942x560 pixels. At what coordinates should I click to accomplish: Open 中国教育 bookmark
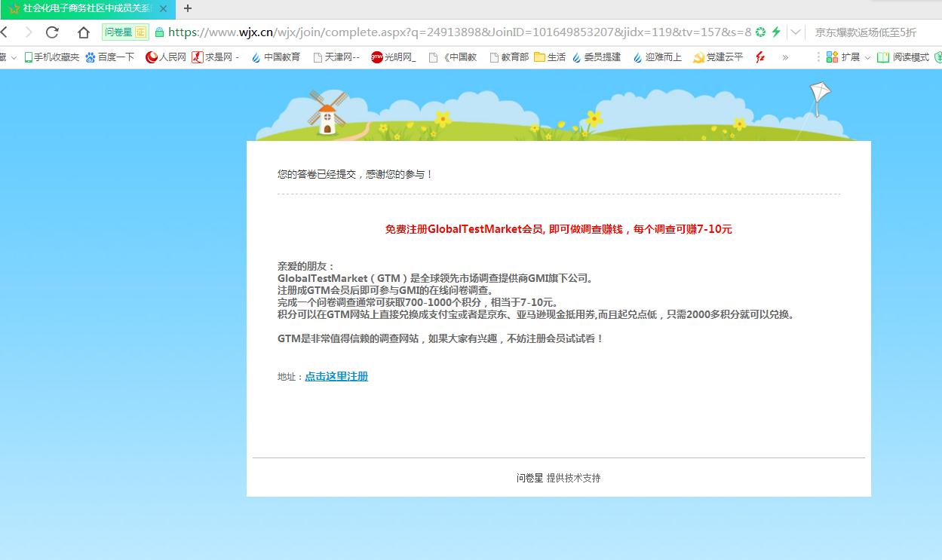coord(275,57)
